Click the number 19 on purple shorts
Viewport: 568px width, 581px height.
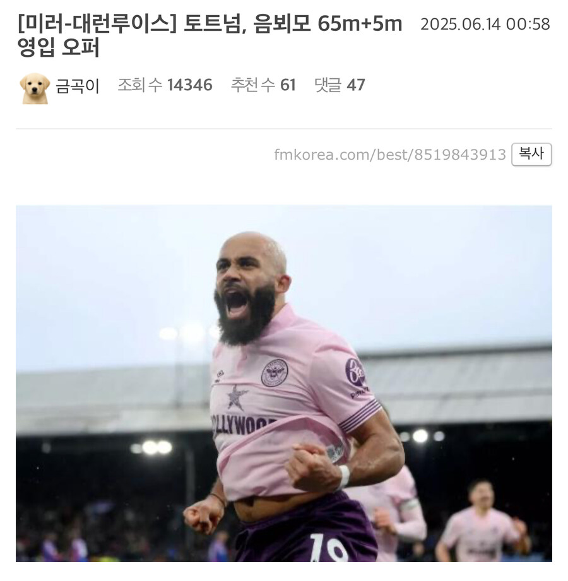click(x=328, y=548)
